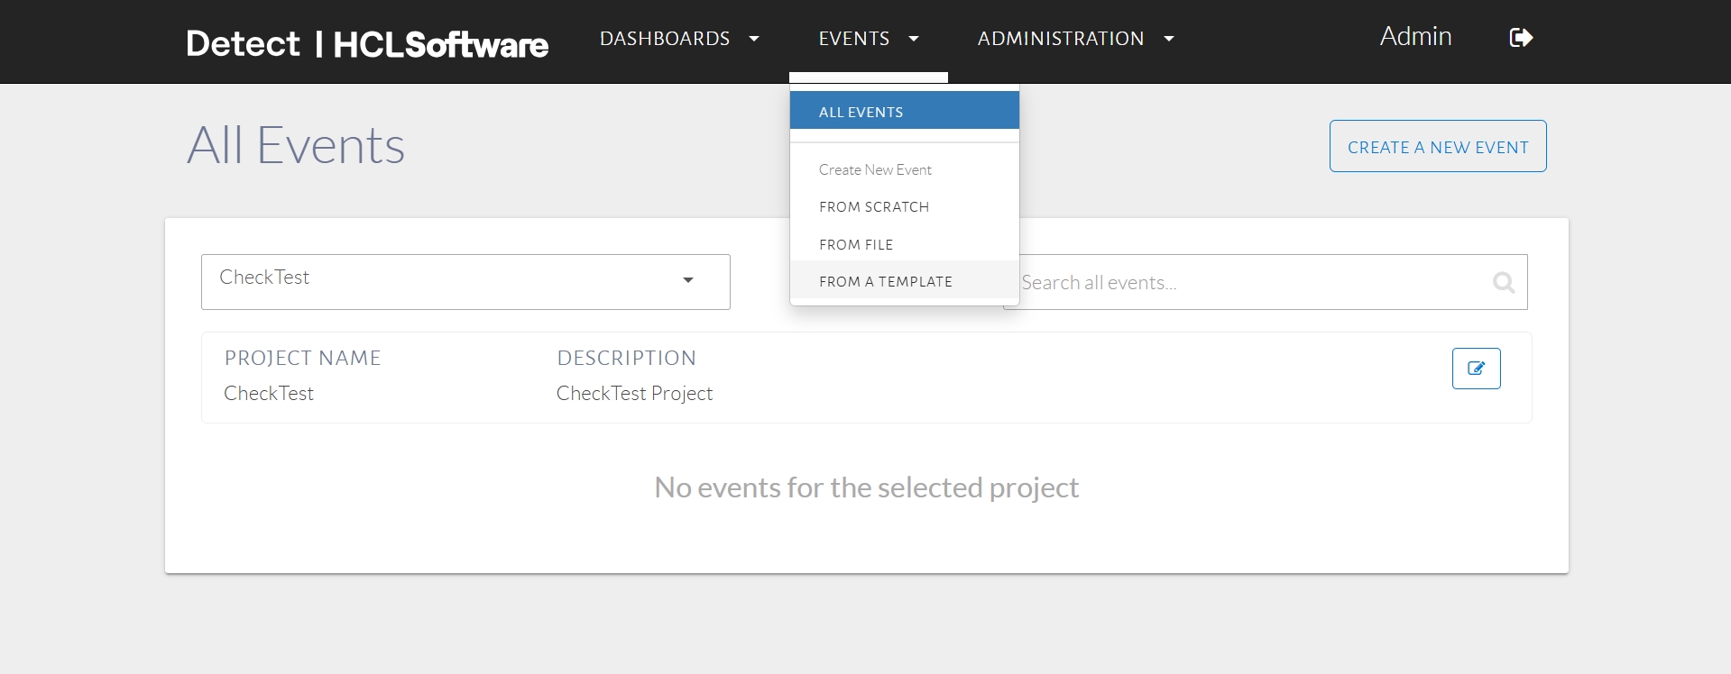This screenshot has height=674, width=1731.
Task: Open the Dashboards navigation menu
Action: pyautogui.click(x=665, y=39)
